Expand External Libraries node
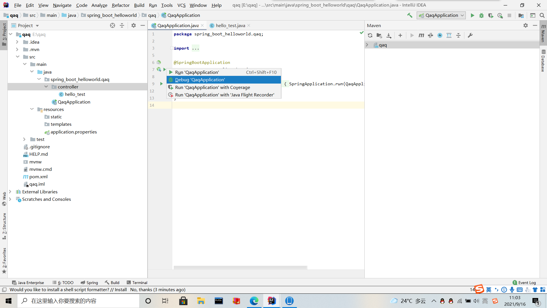 [10, 192]
